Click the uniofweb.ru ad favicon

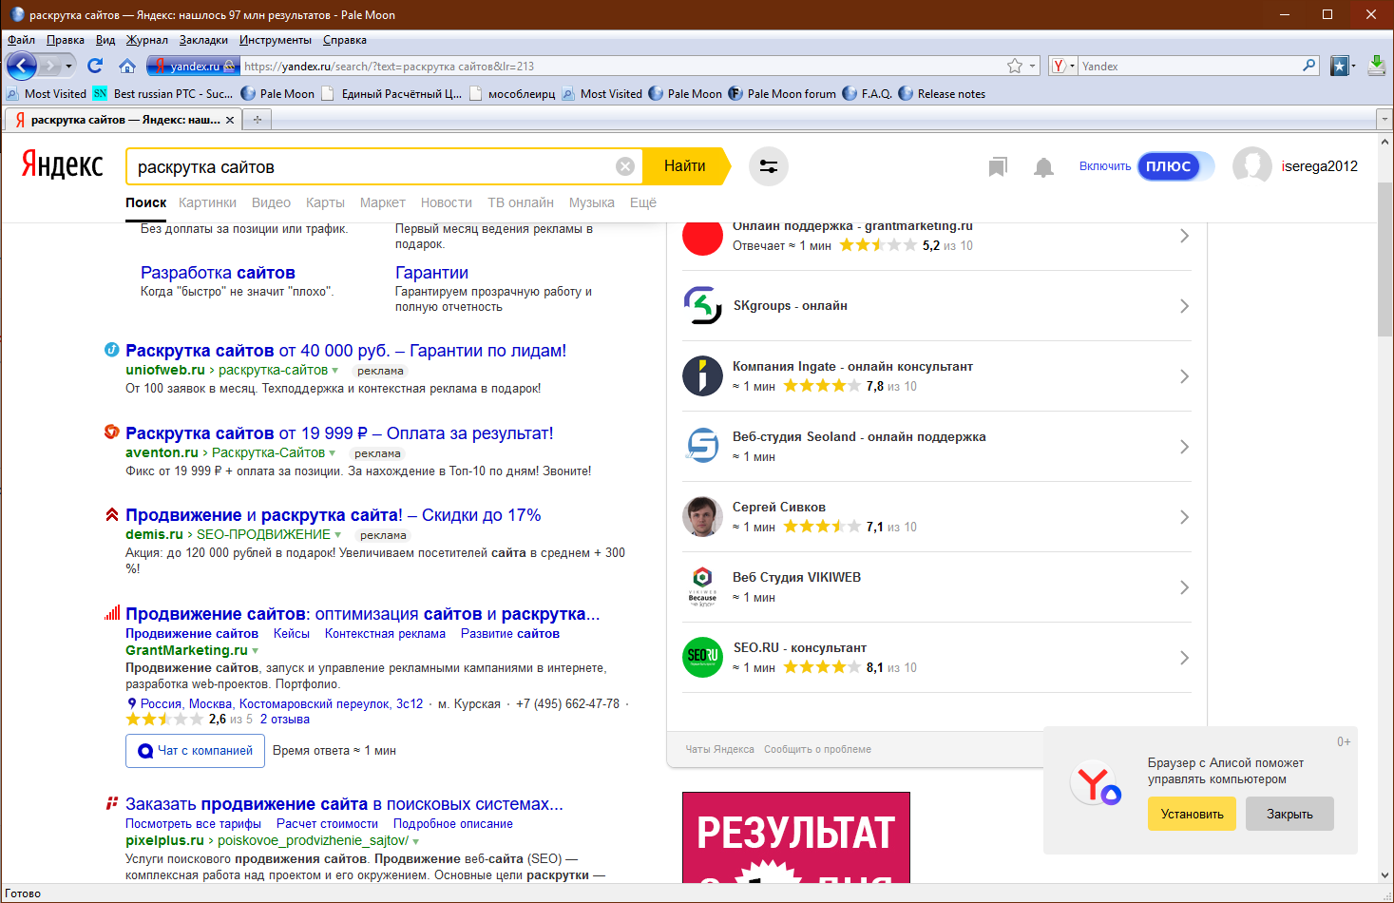111,350
